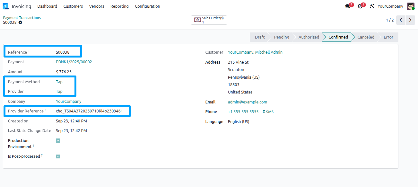This screenshot has width=418, height=187.
Task: Switch to the Dashboard
Action: pyautogui.click(x=47, y=6)
